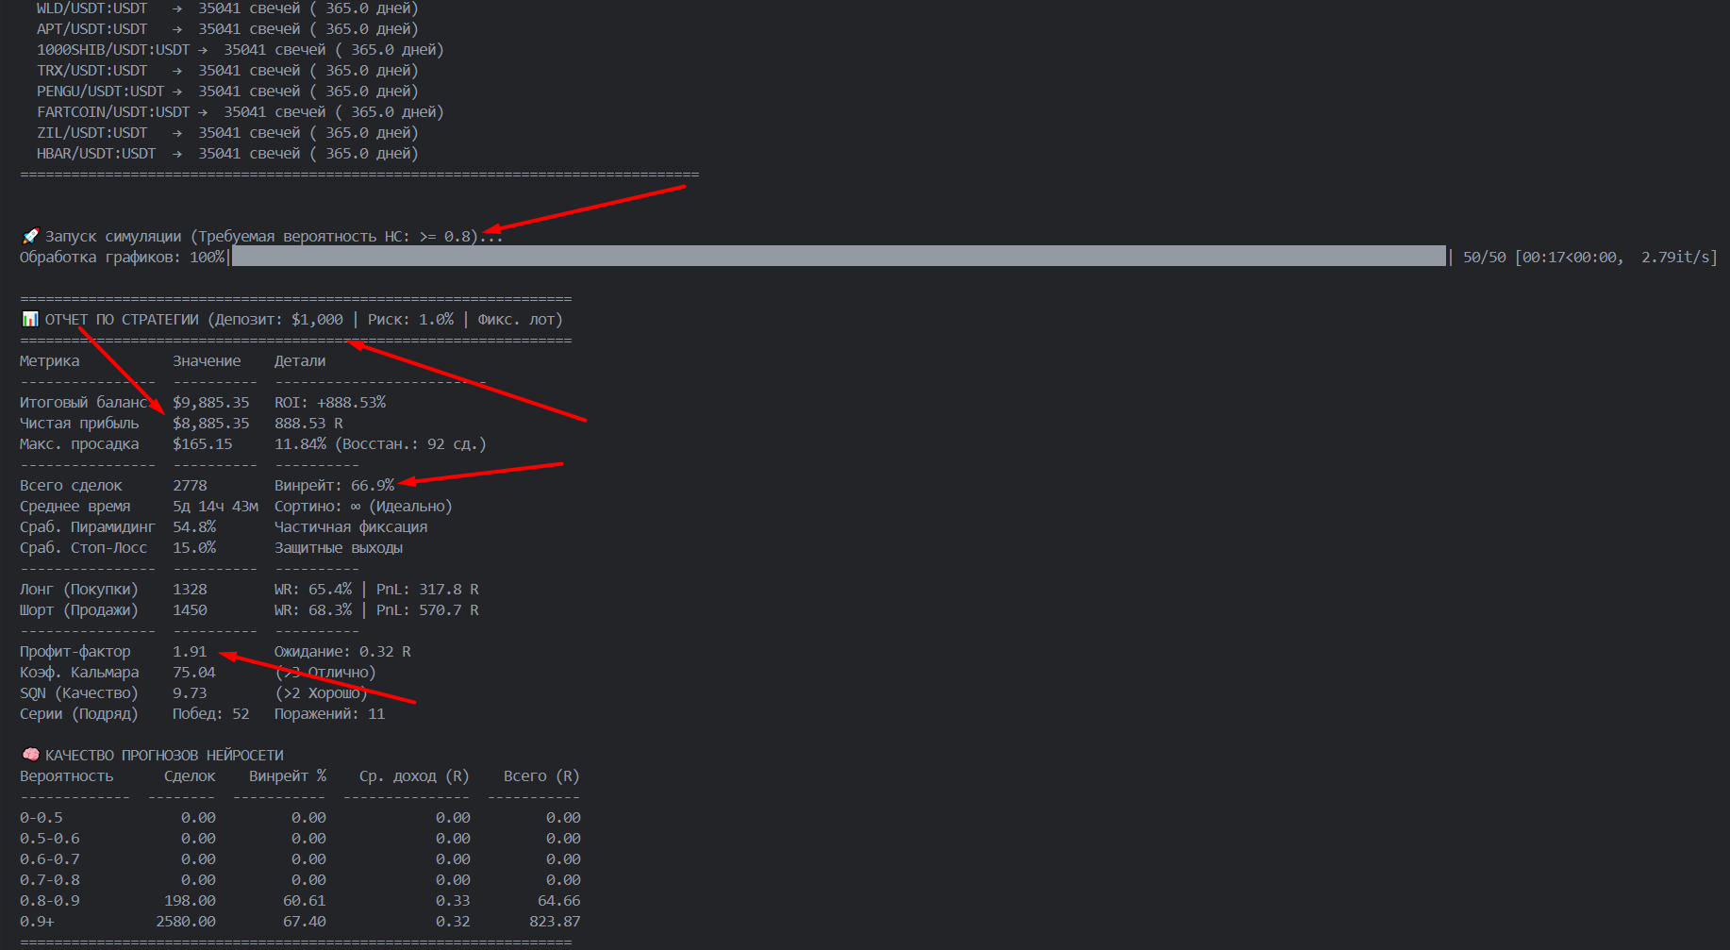The height and width of the screenshot is (950, 1730).
Task: Click the 60.61 winrate cell
Action: point(305,901)
